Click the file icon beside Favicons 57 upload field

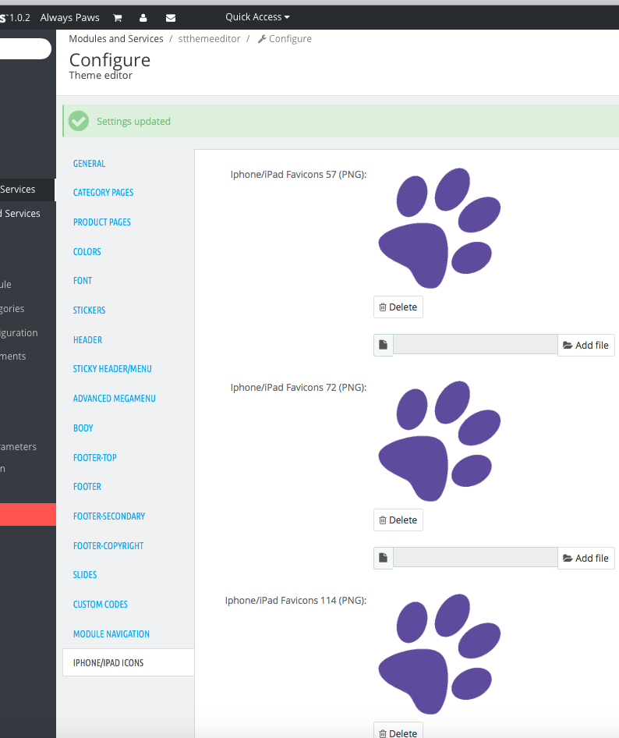pyautogui.click(x=383, y=345)
